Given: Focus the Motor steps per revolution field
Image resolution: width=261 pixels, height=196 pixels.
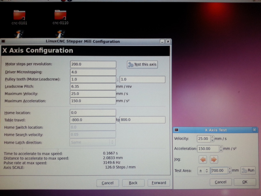Looking at the screenshot, I should click(93, 64).
